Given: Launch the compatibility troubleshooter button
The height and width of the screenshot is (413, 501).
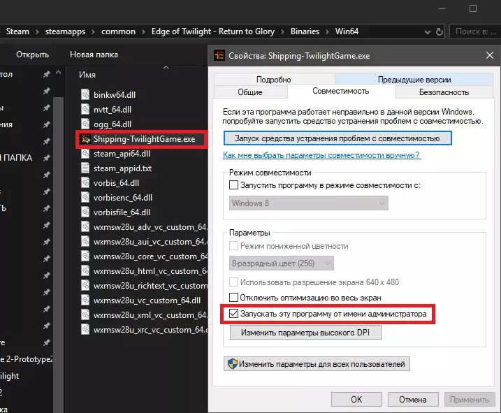Looking at the screenshot, I should (337, 138).
